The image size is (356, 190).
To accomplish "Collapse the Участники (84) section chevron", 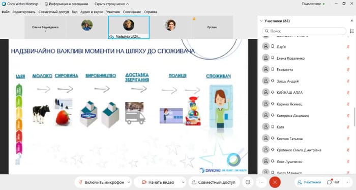I will (261, 21).
